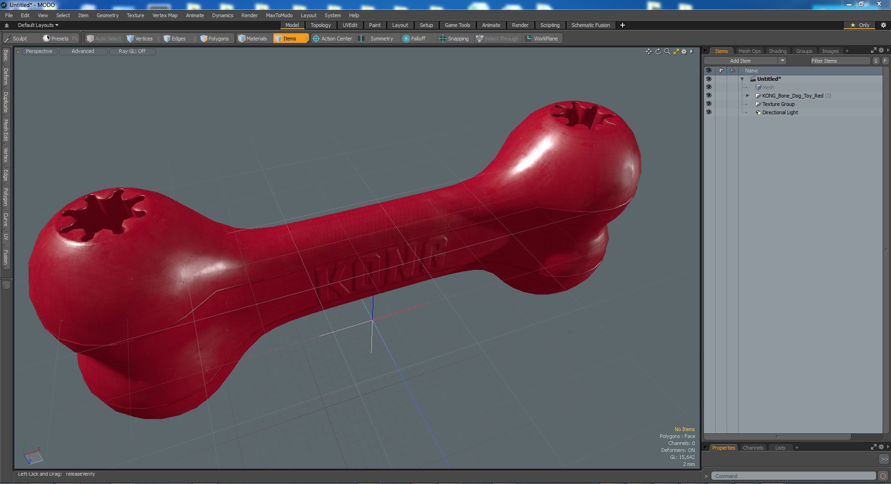Click in the Command input field
The image size is (891, 484).
(x=794, y=476)
